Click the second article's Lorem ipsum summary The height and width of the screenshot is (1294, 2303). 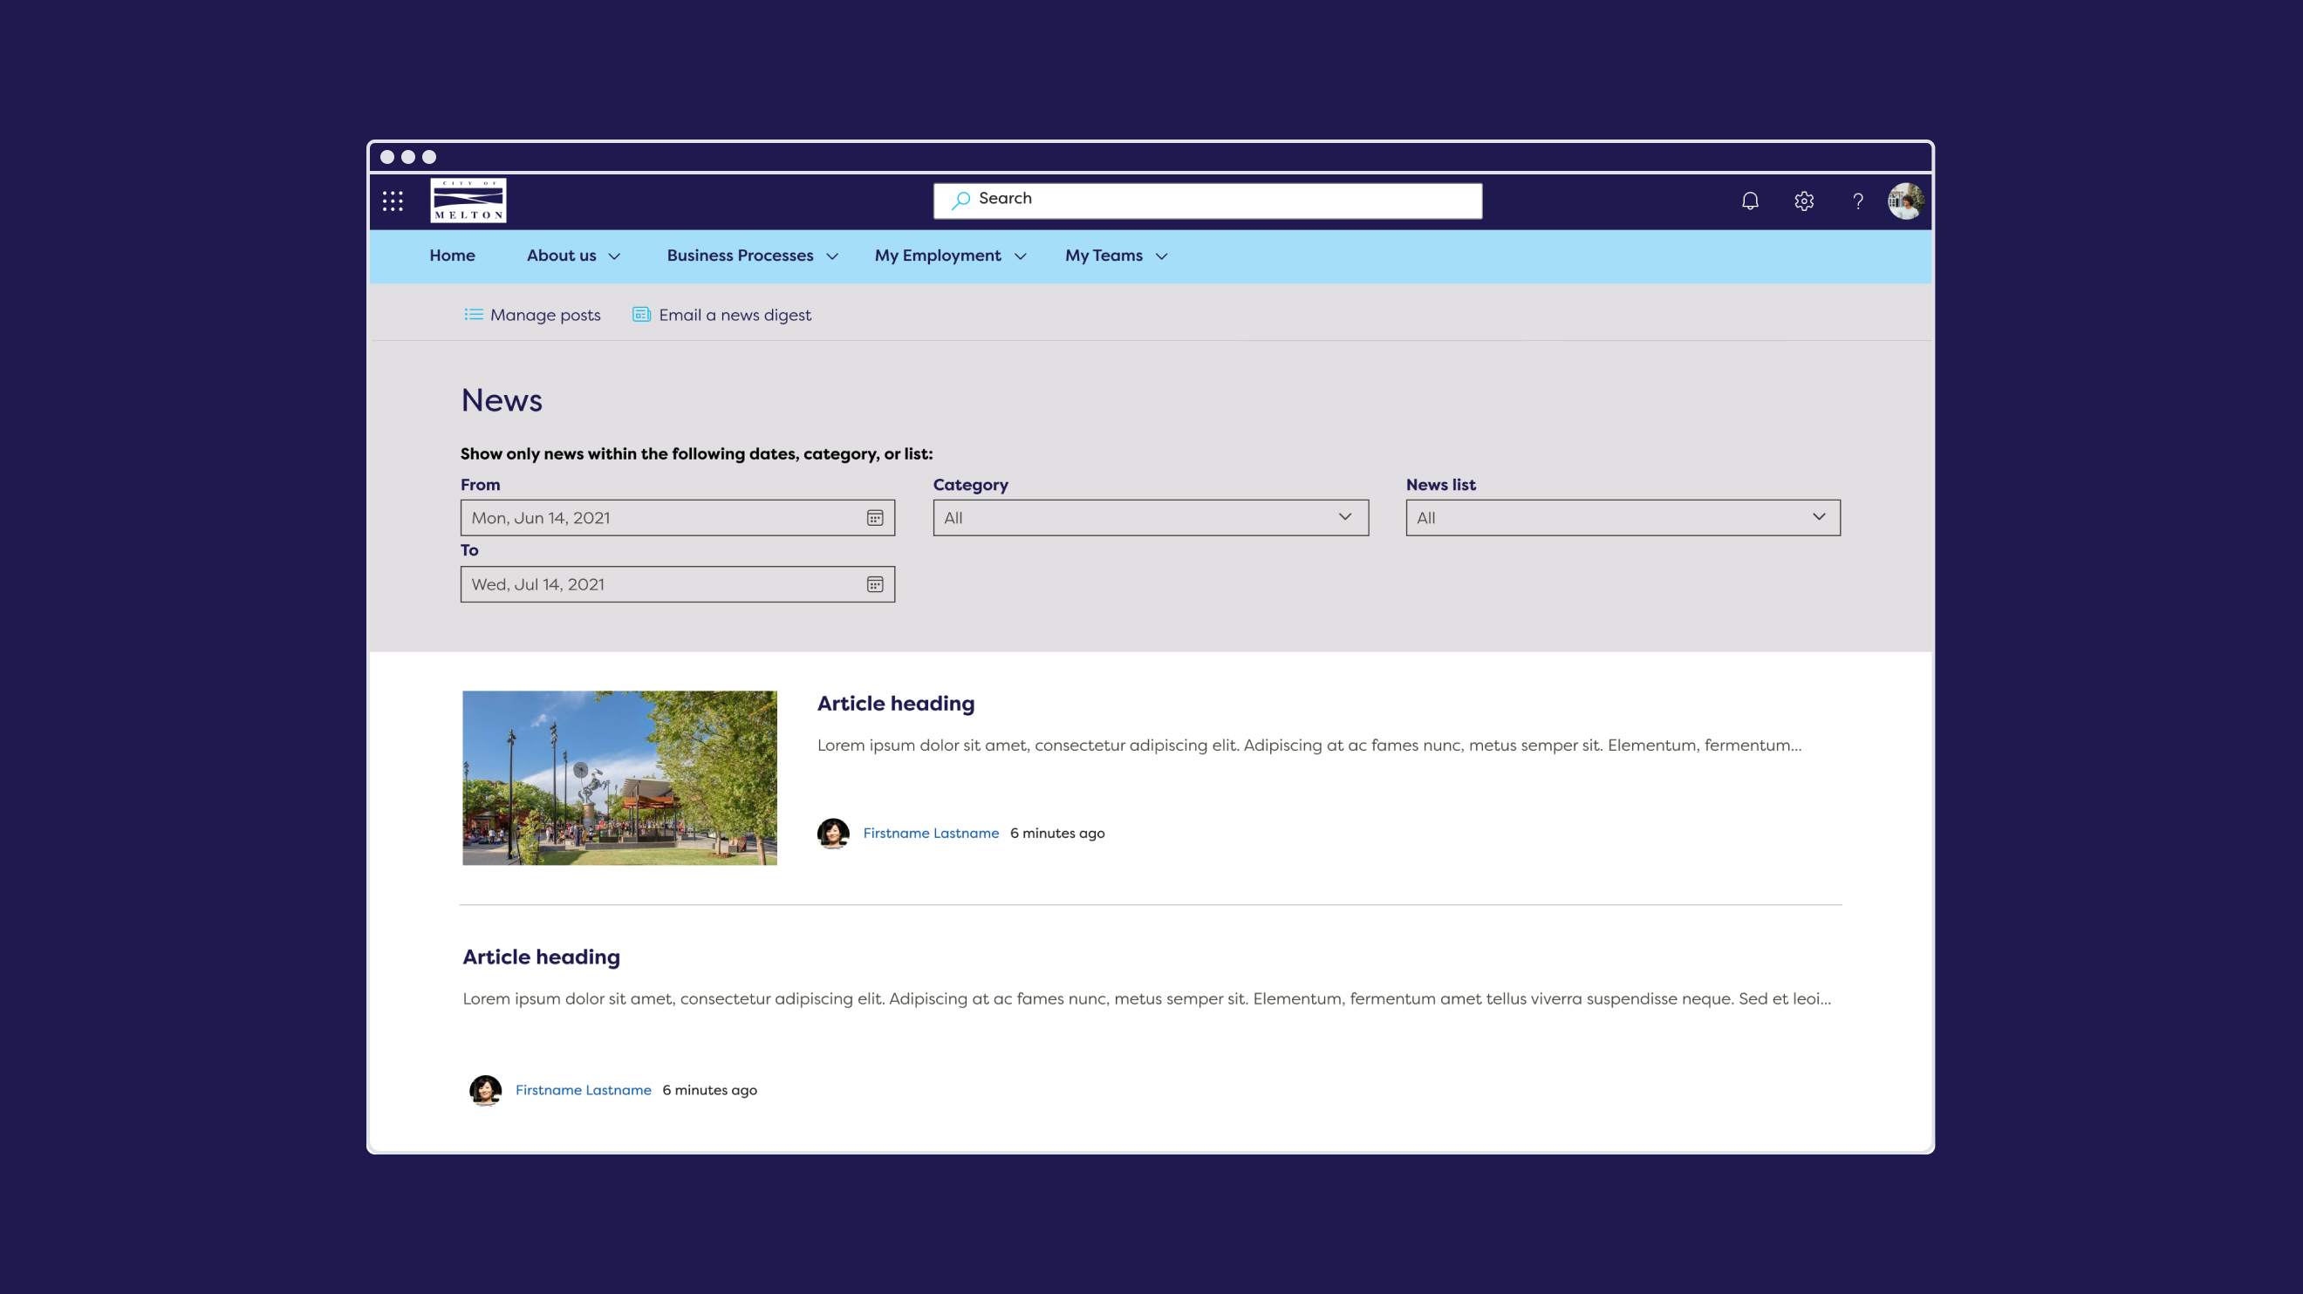(x=1146, y=999)
